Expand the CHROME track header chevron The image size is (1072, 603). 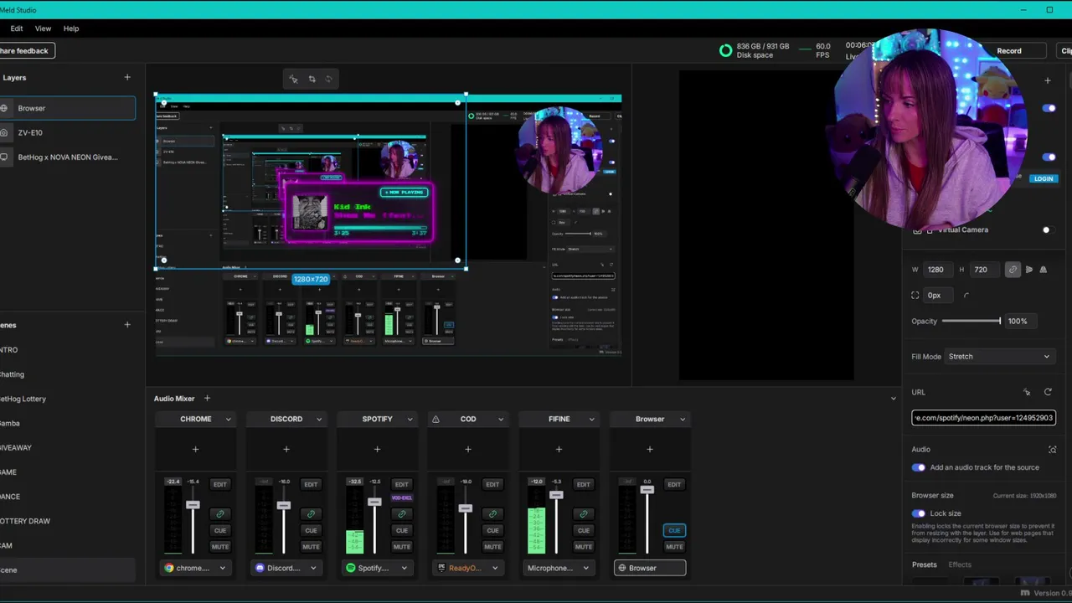click(228, 419)
